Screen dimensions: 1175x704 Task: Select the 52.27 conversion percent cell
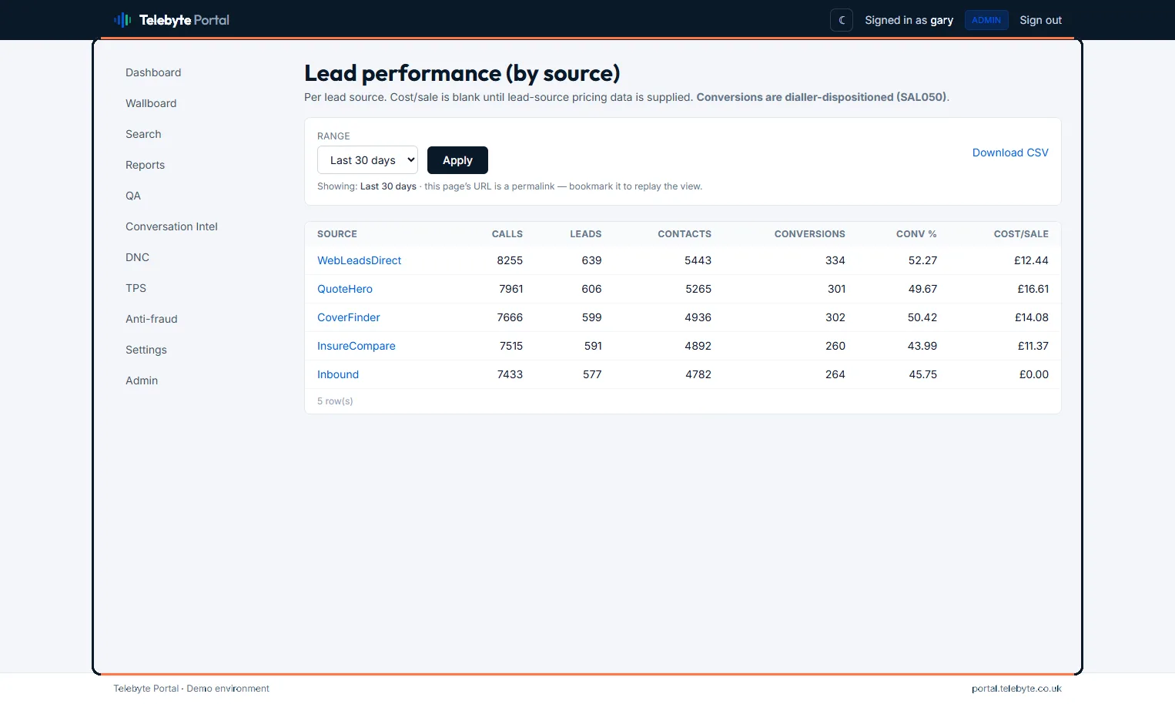[922, 260]
